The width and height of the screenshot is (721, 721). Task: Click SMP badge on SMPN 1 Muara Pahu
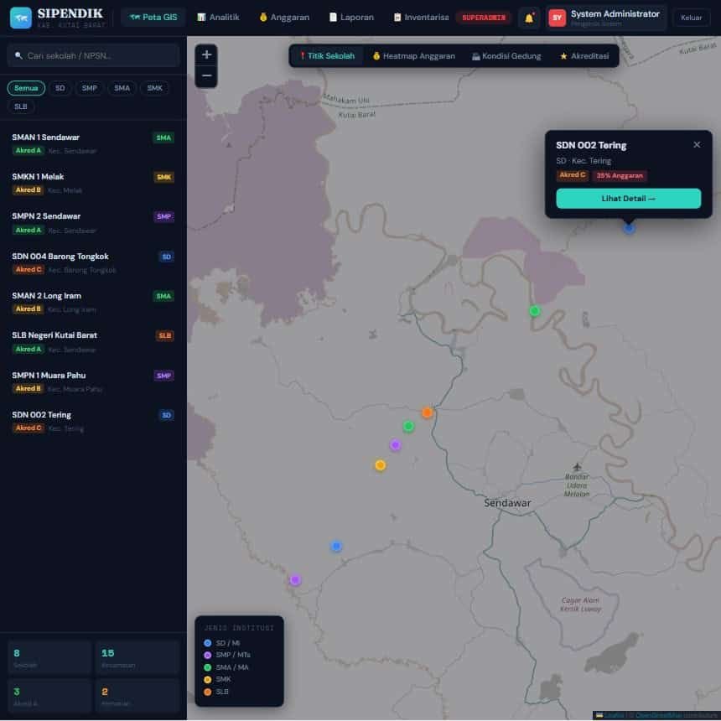(x=163, y=376)
